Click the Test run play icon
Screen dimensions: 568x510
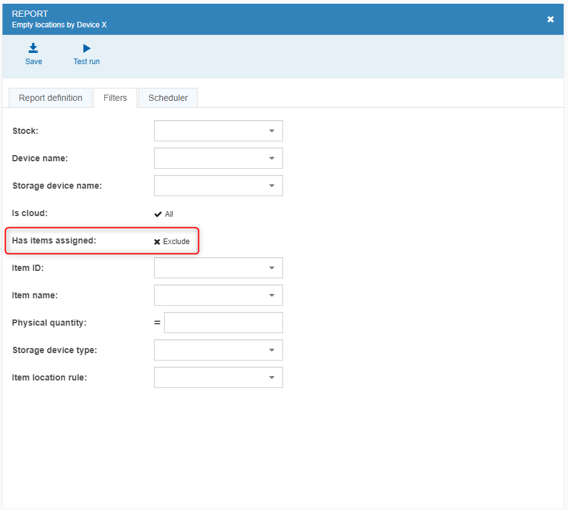tap(87, 48)
